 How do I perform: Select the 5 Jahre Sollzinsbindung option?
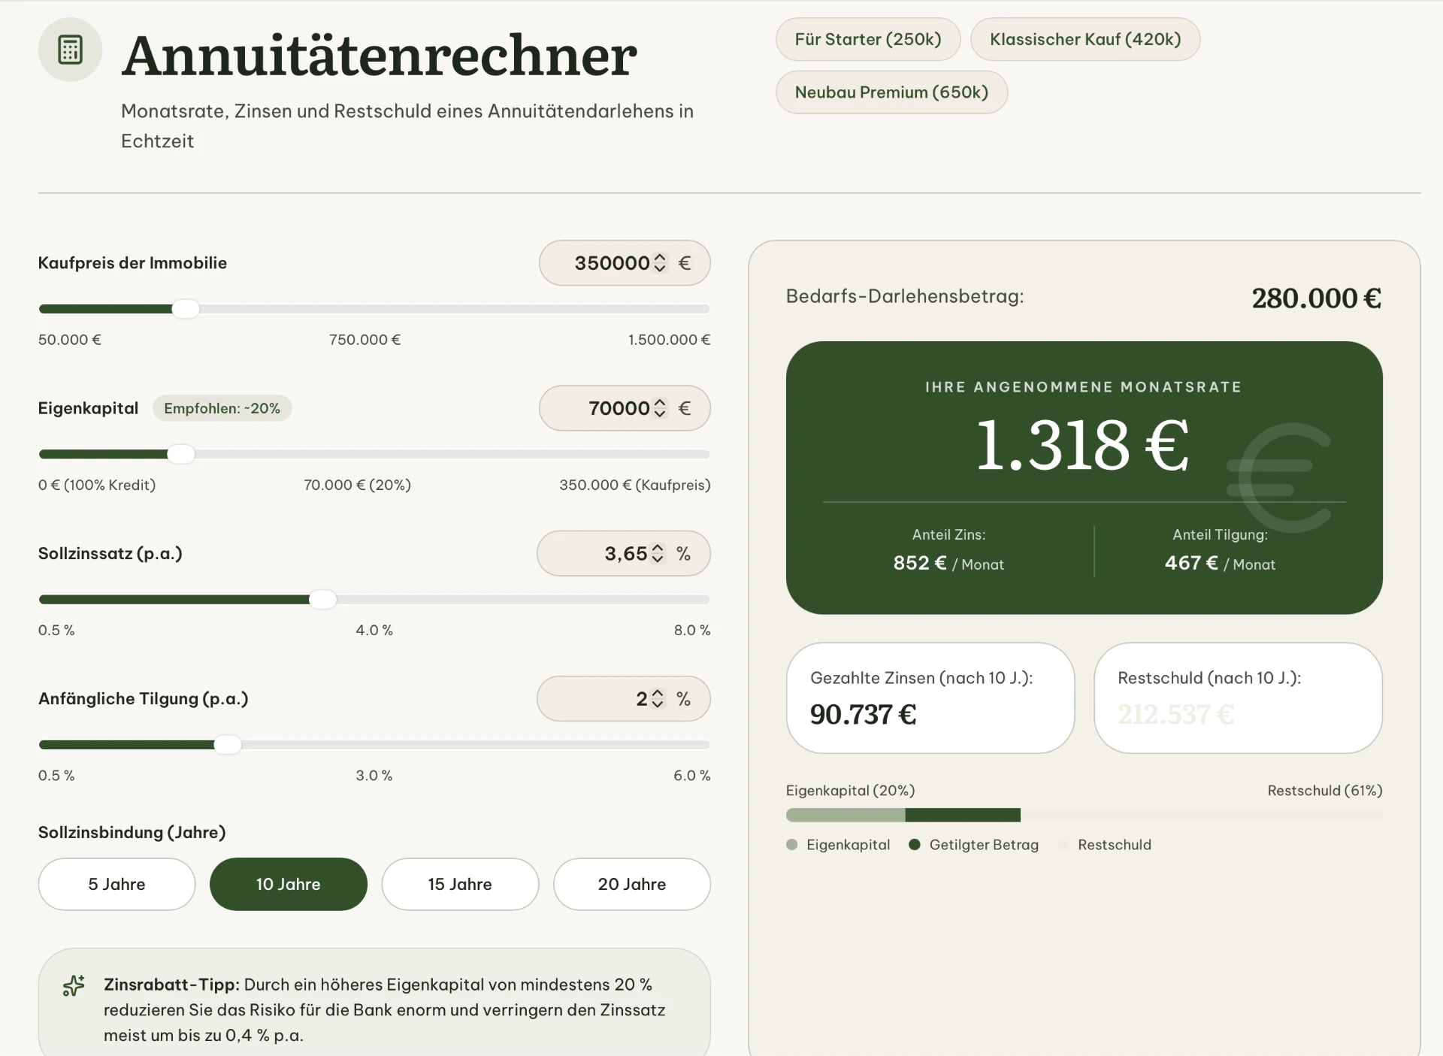point(116,884)
